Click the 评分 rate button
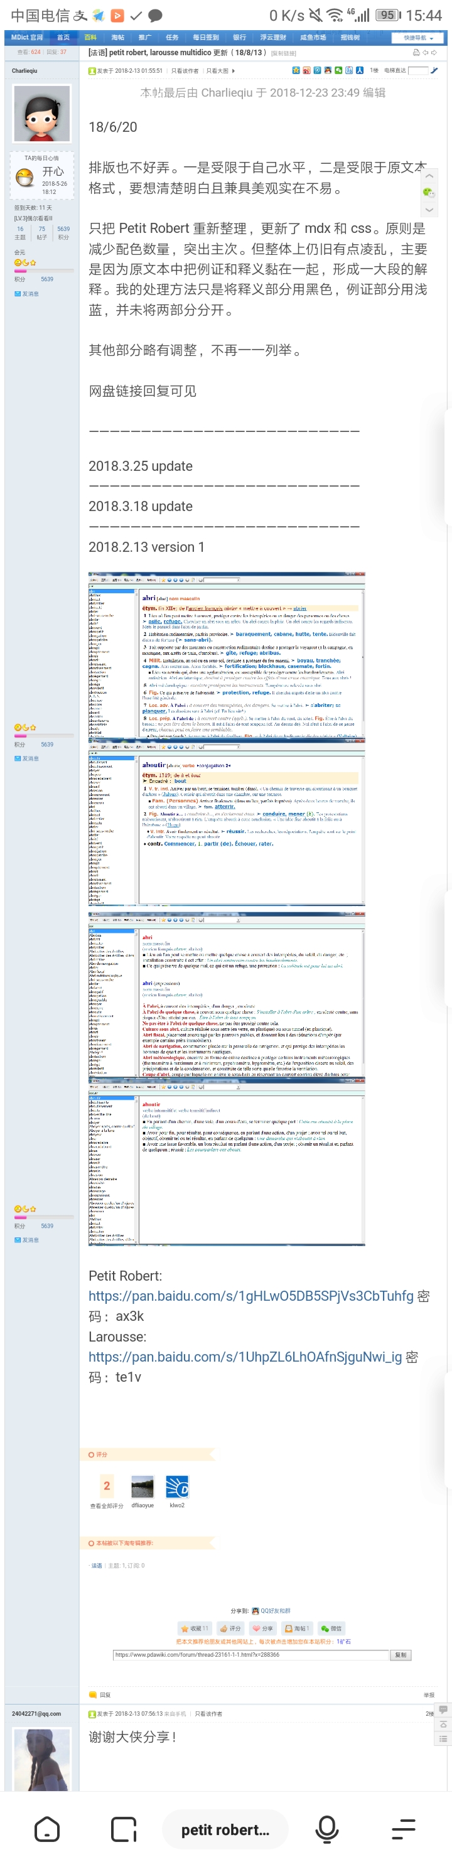This screenshot has width=452, height=1867. pyautogui.click(x=230, y=1628)
